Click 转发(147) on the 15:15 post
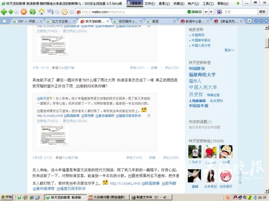This screenshot has width=269, height=201. (137, 68)
